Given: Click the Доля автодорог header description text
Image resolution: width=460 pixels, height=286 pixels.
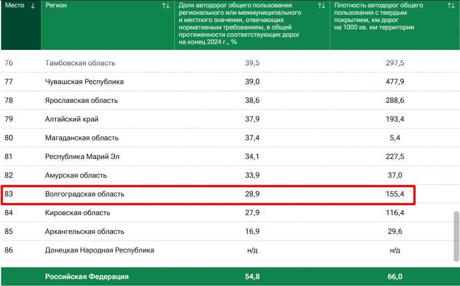Looking at the screenshot, I should 240,24.
